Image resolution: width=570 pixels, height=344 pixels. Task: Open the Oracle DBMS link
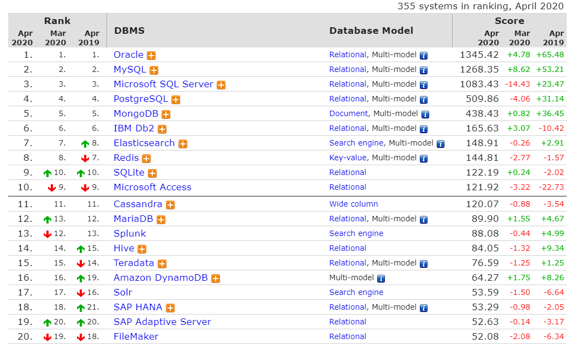(128, 55)
